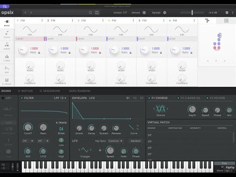
Task: Open the Env page in sidebar
Action: pos(7,70)
